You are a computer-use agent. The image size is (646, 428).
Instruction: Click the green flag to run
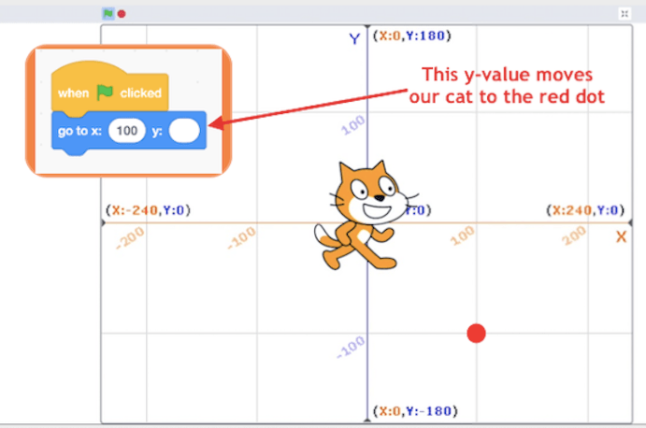pos(108,14)
